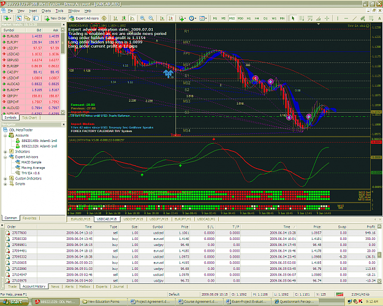The image size is (383, 306).
Task: Select the arrow cursor tool
Action: tap(293, 18)
